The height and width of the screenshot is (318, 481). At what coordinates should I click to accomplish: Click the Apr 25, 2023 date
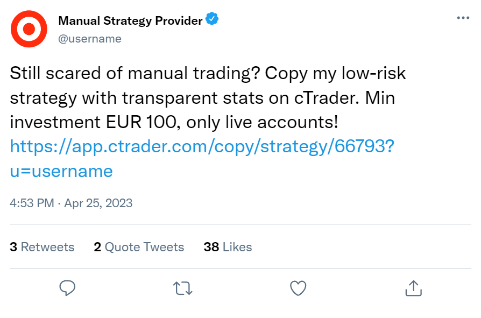(x=98, y=203)
